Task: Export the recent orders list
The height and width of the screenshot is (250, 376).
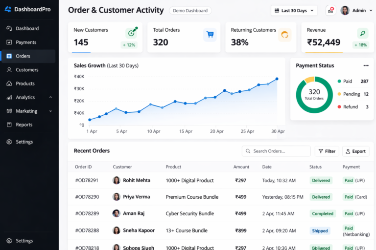Action: [355, 151]
